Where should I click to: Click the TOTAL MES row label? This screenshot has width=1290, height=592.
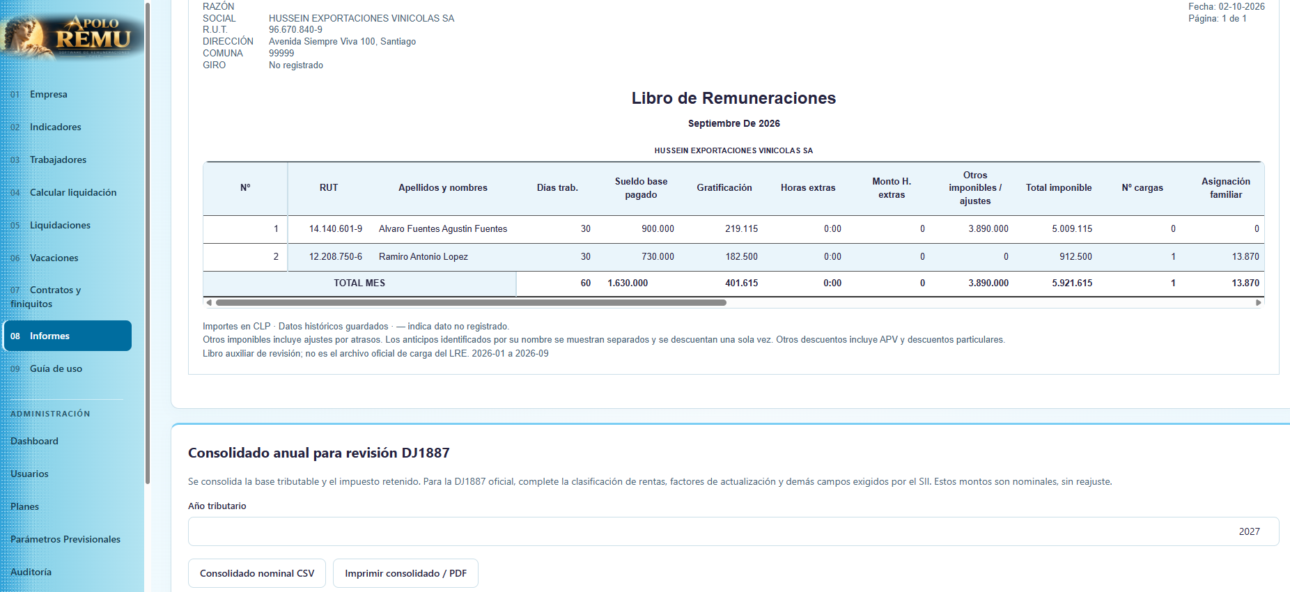tap(359, 283)
